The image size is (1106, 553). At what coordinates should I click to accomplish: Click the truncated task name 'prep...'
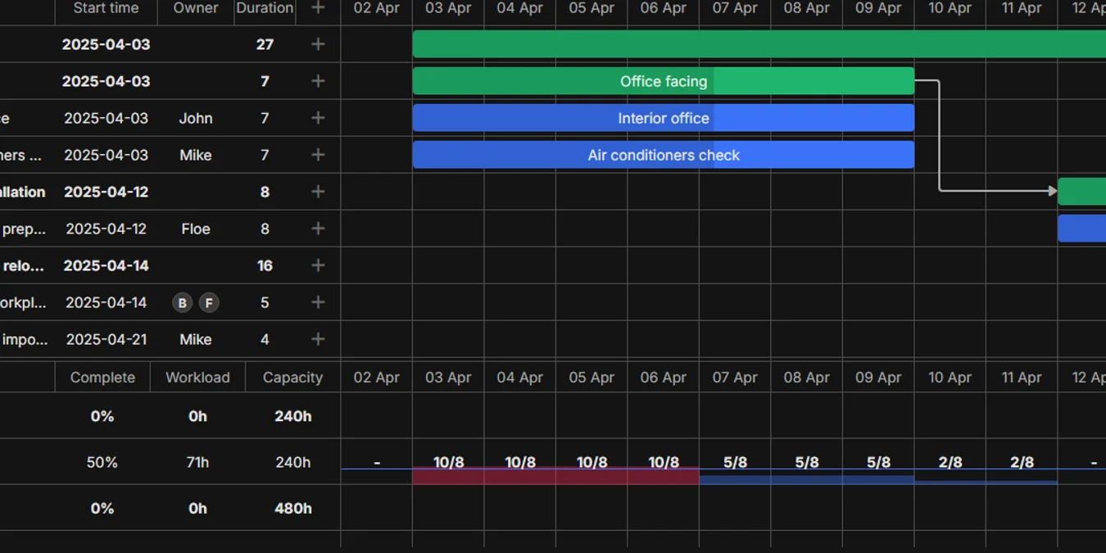(x=24, y=229)
